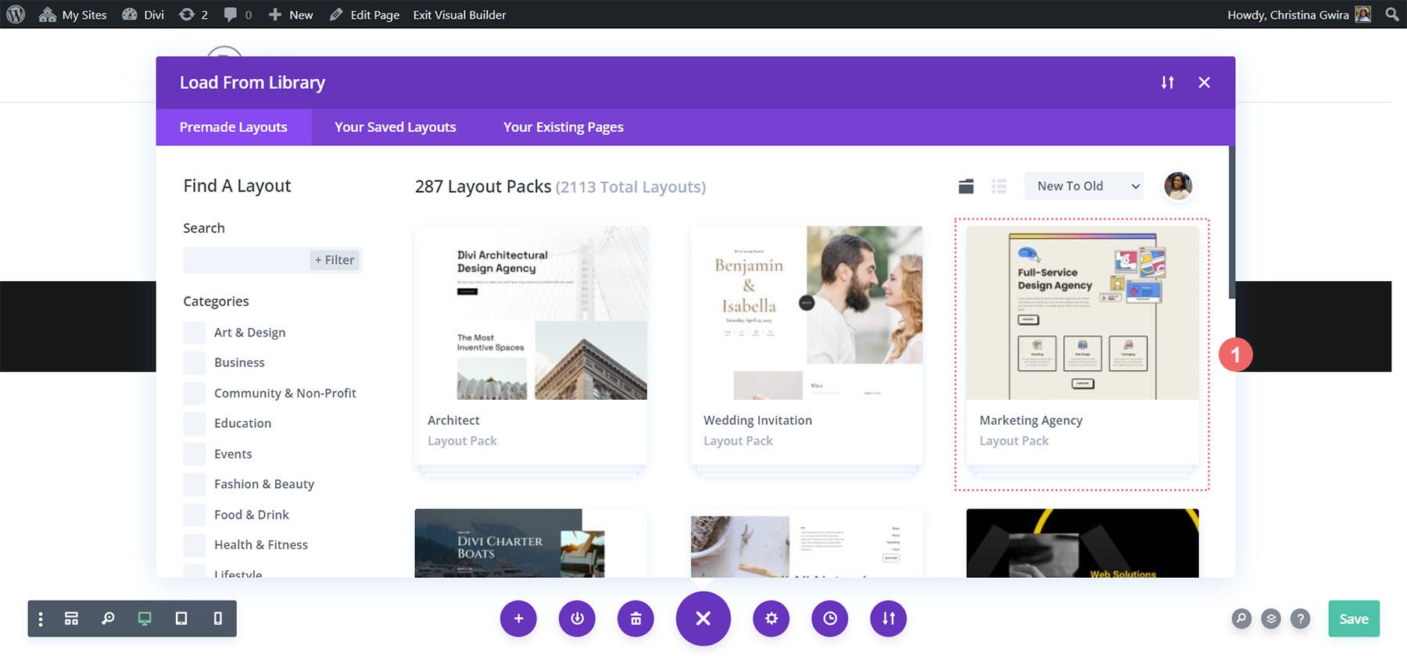
Task: Open My Sites in admin bar
Action: tap(73, 14)
